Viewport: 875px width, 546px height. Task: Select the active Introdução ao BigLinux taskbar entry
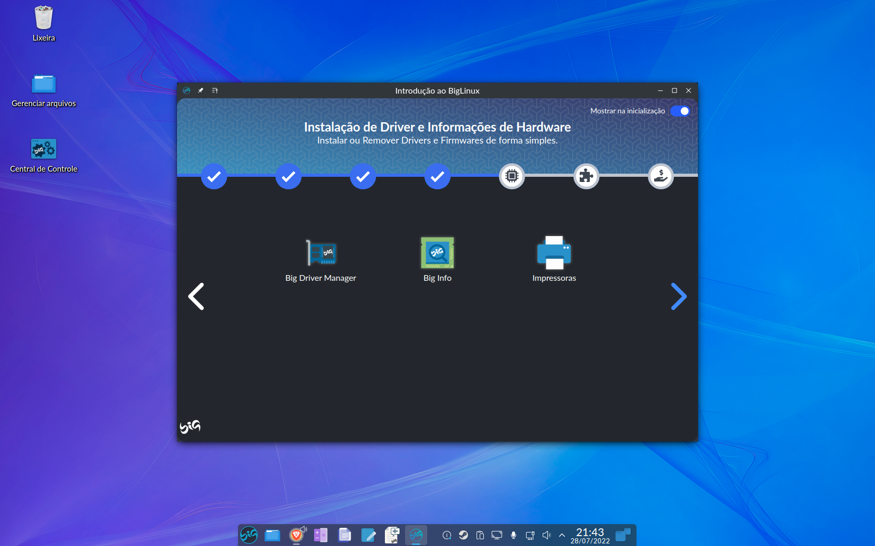416,535
